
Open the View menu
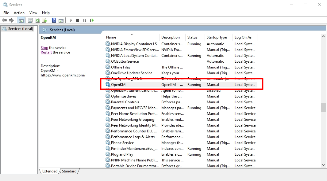(33, 13)
